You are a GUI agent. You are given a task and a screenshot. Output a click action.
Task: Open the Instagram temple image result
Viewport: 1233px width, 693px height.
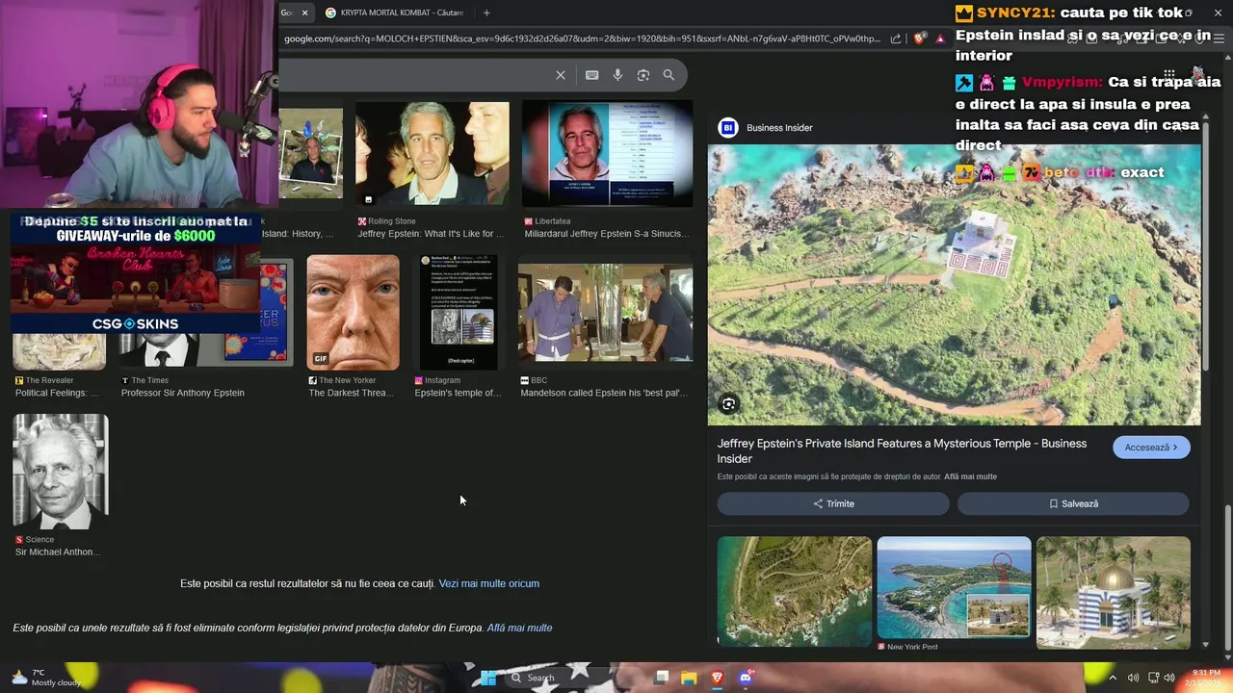[459, 312]
